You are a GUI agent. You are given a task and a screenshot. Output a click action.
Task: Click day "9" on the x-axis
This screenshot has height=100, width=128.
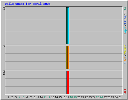tap(38, 97)
